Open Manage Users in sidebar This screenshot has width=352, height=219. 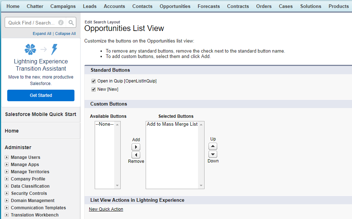pyautogui.click(x=26, y=157)
